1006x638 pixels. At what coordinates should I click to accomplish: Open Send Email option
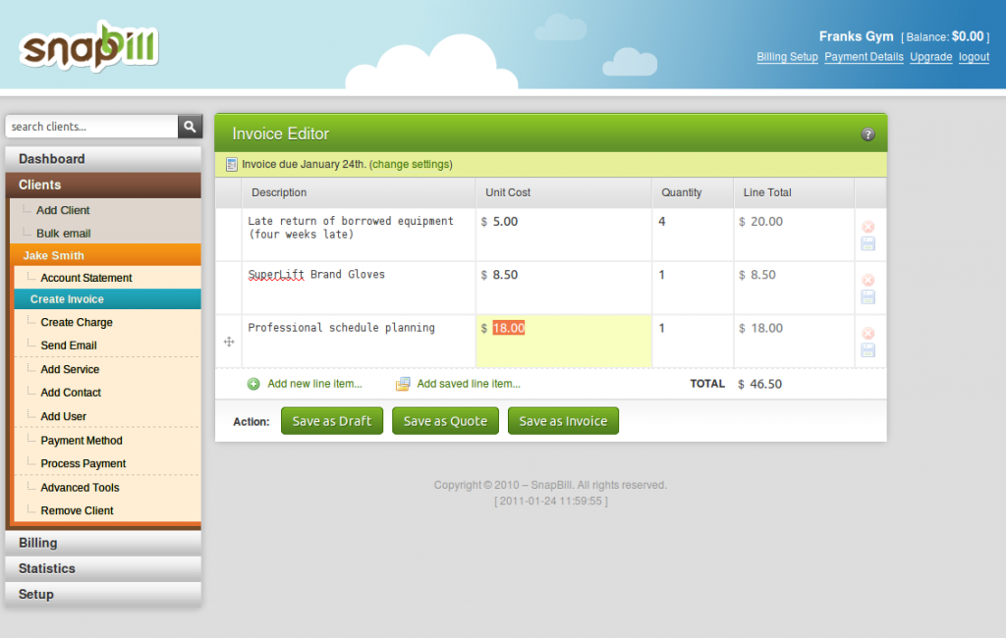69,346
